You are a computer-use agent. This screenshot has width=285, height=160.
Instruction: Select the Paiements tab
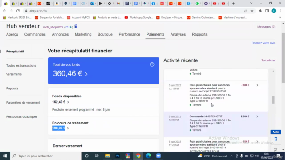[x=155, y=34]
